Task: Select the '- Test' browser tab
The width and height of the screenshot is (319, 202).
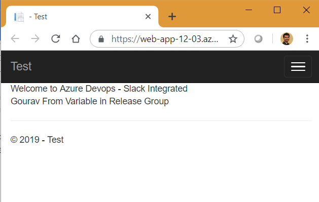Action: pyautogui.click(x=82, y=16)
